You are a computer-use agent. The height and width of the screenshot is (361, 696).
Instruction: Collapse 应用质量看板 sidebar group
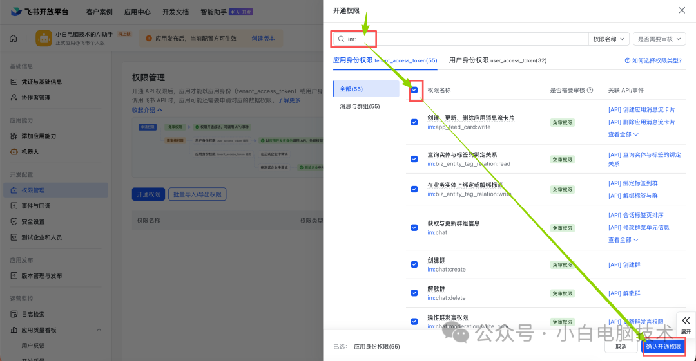click(99, 330)
